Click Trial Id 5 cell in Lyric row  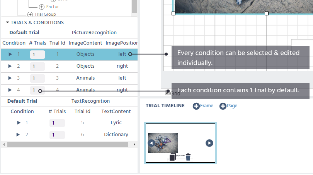tap(82, 123)
